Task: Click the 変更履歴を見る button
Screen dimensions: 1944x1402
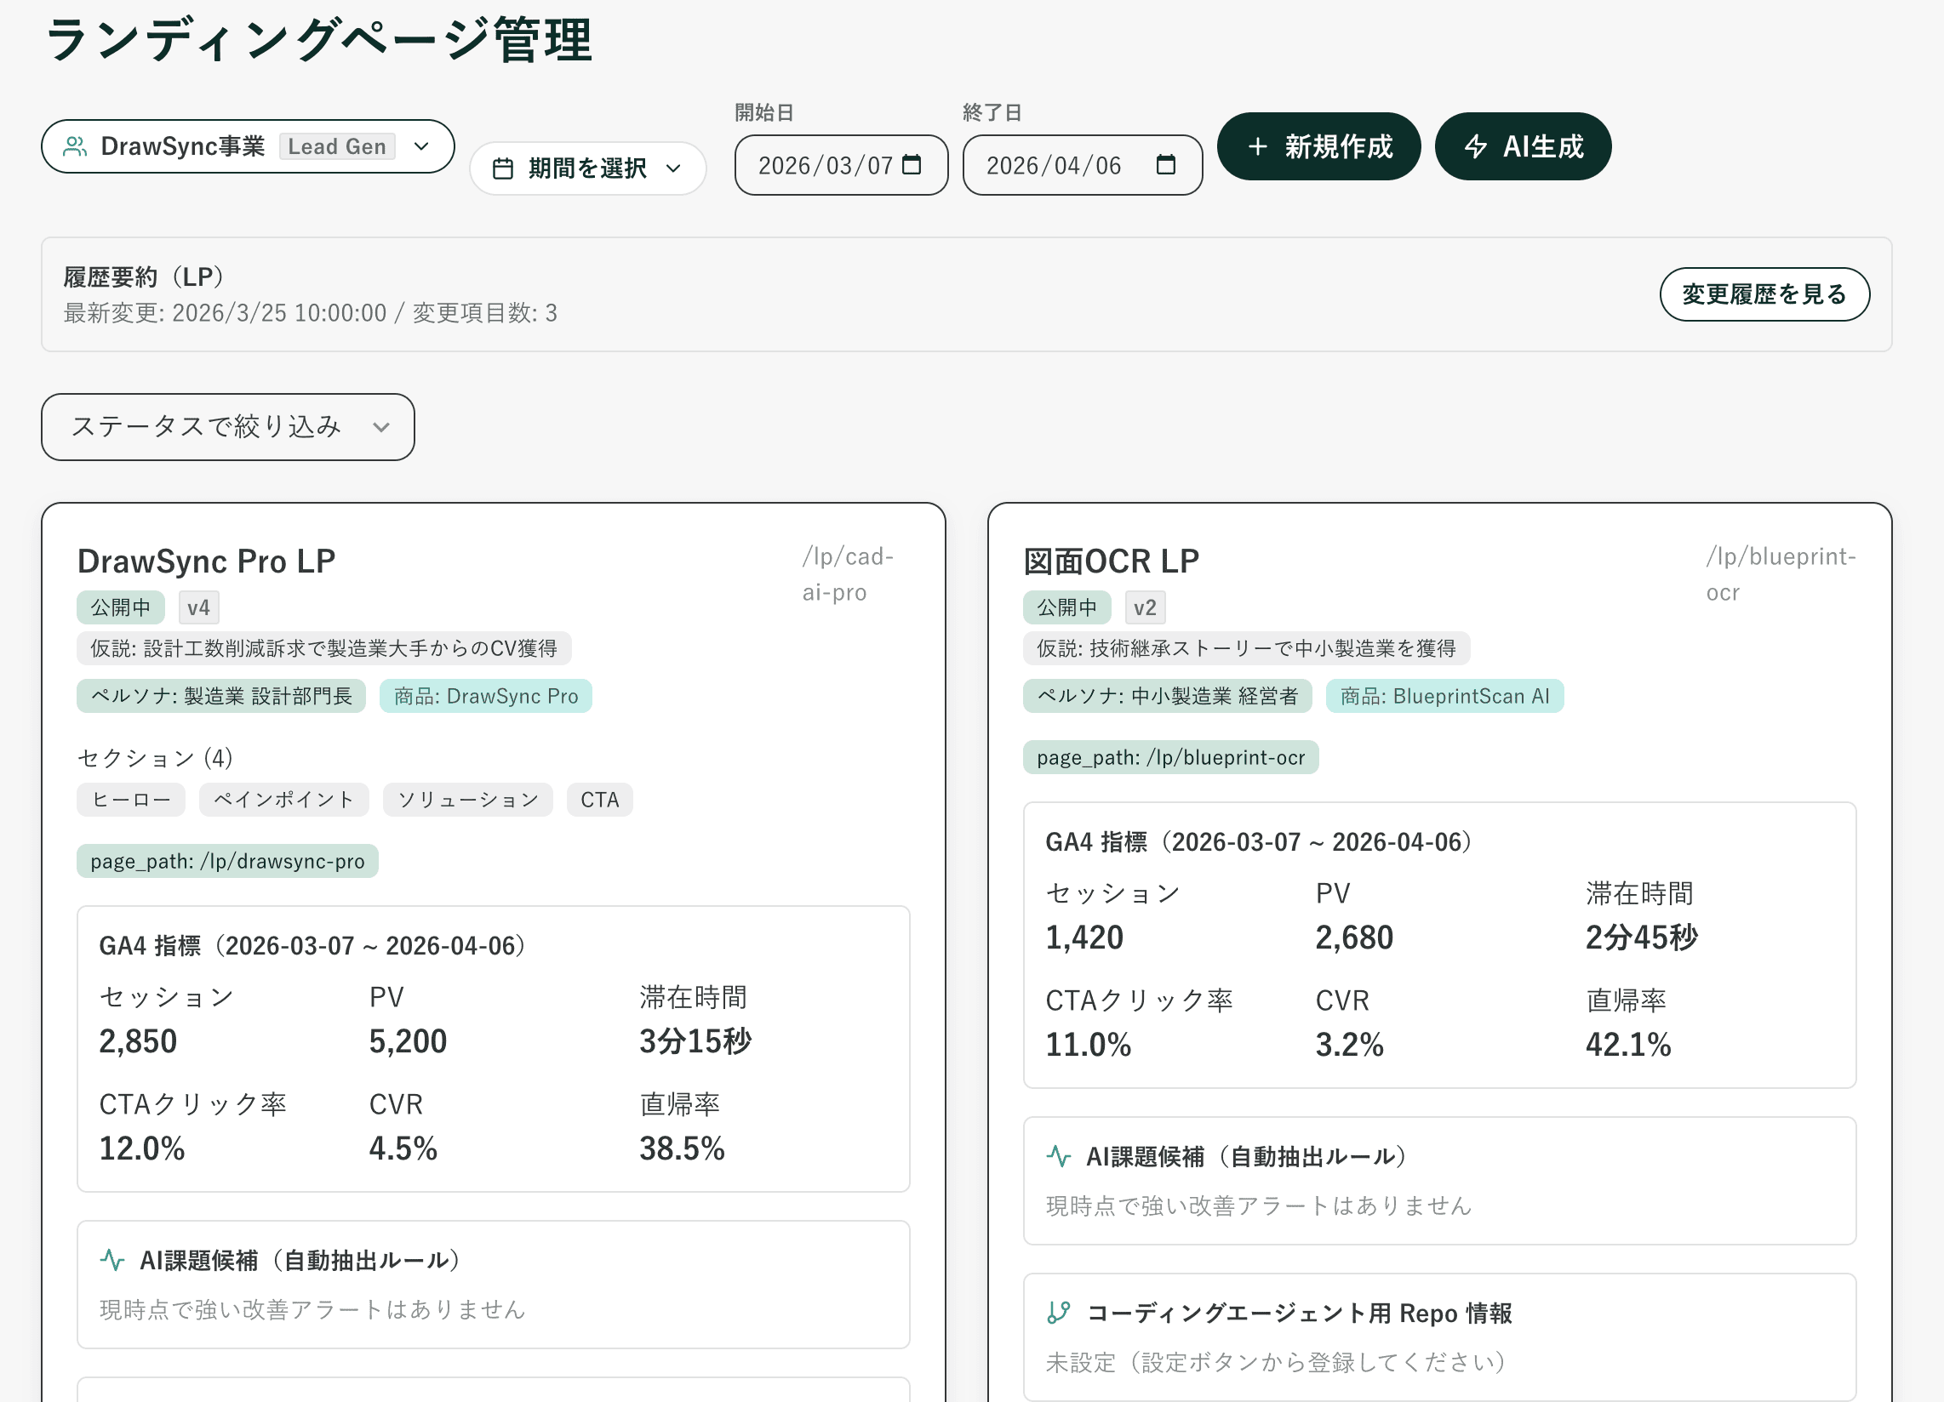Action: 1765,294
